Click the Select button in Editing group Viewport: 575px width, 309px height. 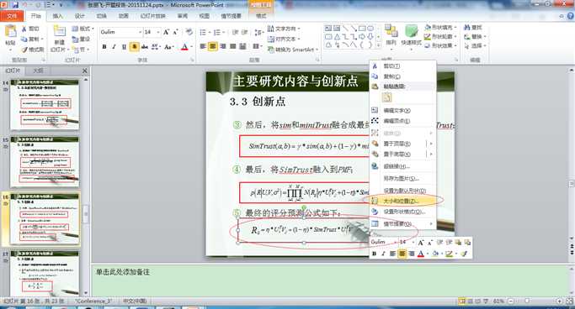(476, 46)
